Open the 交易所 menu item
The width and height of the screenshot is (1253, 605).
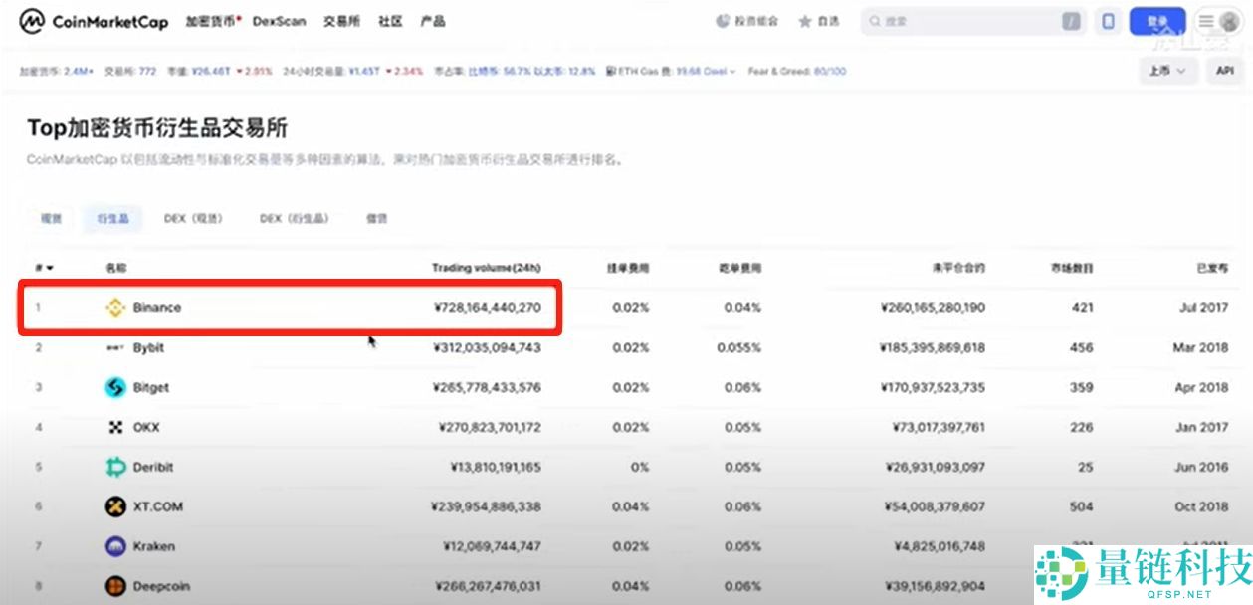[x=341, y=20]
